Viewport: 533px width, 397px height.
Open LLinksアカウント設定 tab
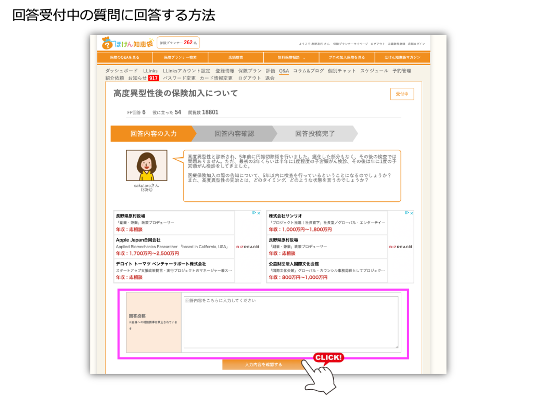(x=186, y=71)
